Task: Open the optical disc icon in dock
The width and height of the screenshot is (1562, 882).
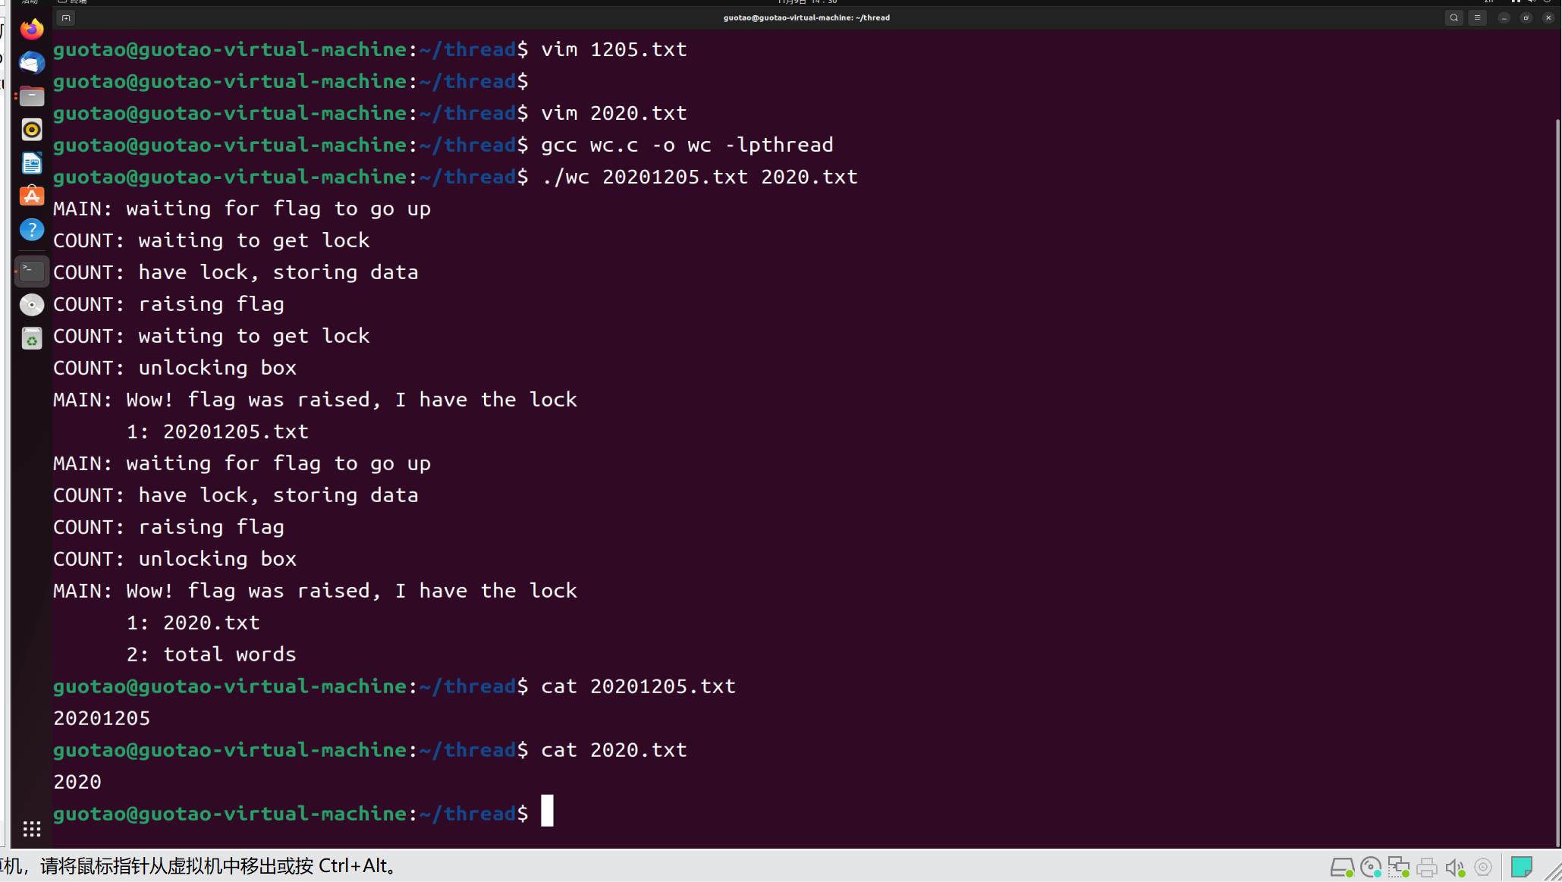Action: click(32, 305)
